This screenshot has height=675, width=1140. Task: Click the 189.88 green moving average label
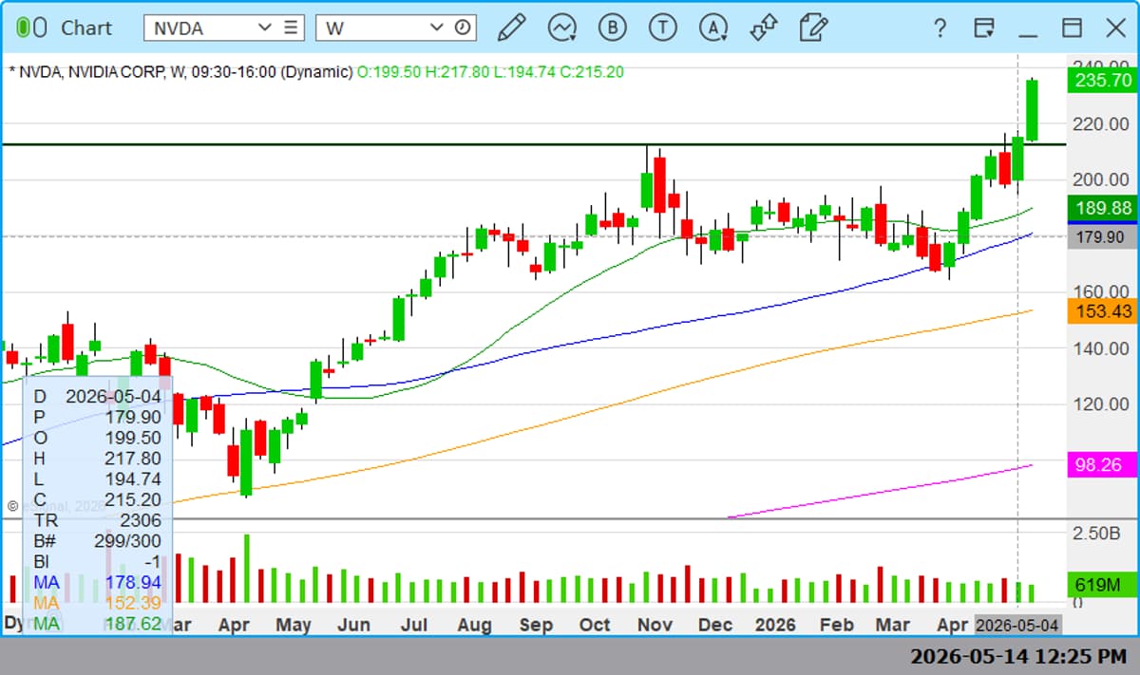1102,208
